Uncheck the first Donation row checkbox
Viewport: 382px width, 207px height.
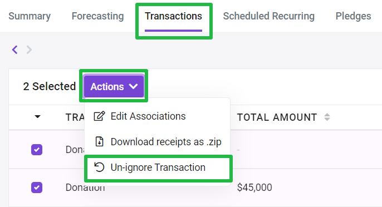[37, 150]
